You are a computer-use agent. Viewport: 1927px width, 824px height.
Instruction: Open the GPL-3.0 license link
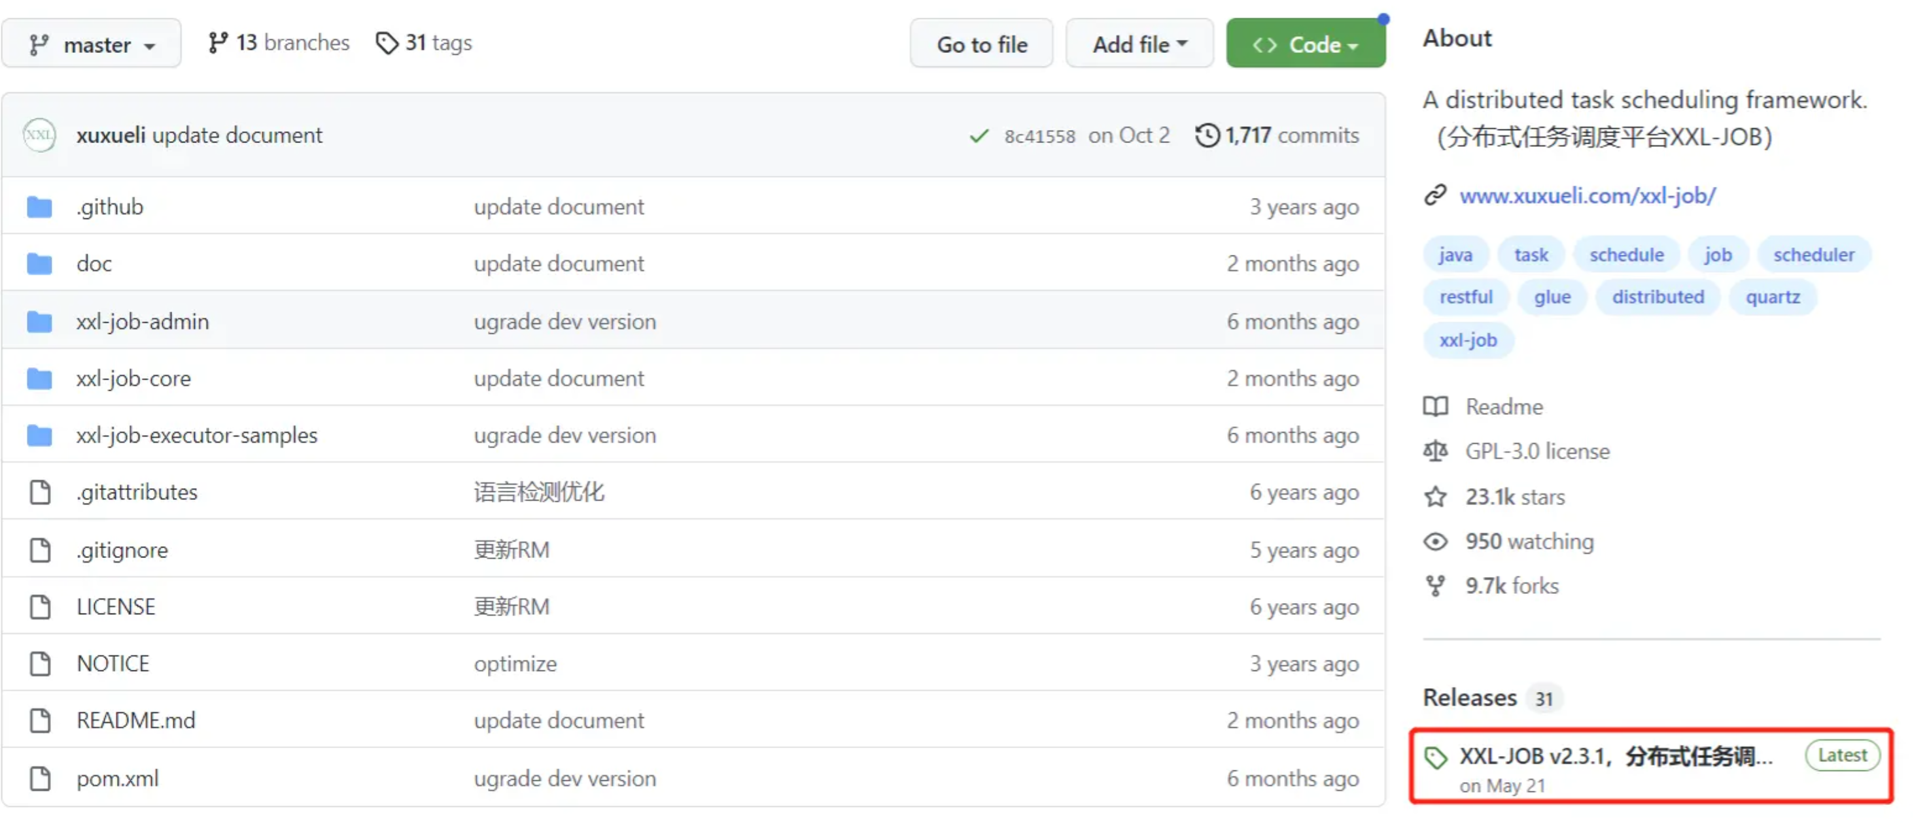(1536, 452)
